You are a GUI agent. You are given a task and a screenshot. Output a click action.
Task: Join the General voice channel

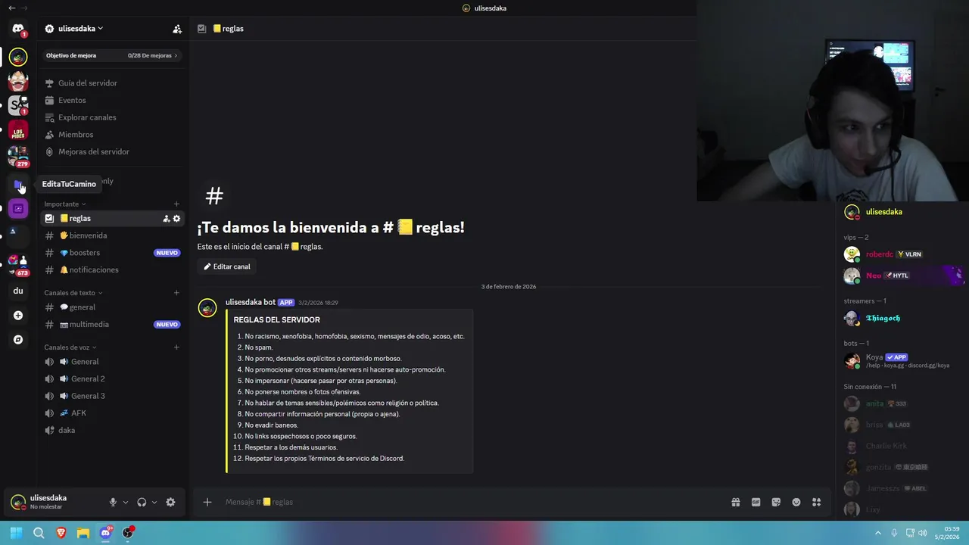(x=112, y=362)
